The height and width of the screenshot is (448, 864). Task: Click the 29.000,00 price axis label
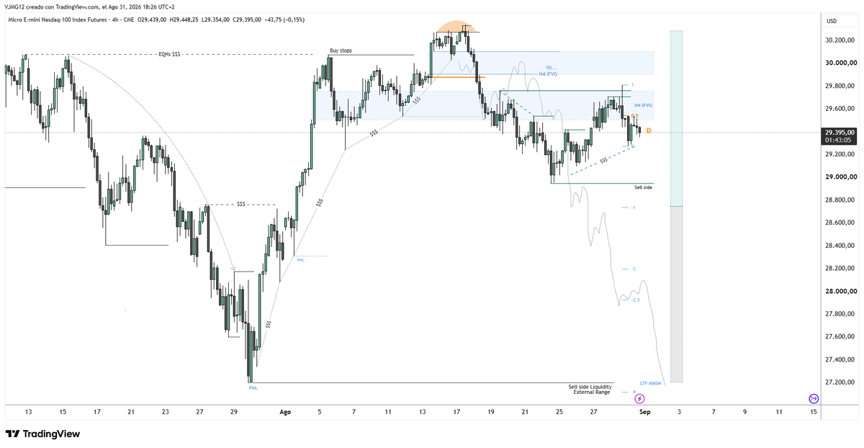coord(840,177)
